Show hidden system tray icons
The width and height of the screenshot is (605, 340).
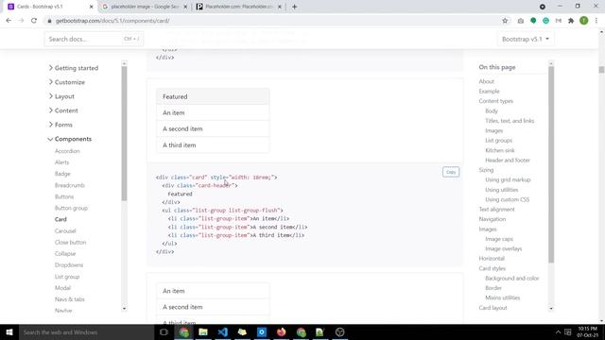pos(558,331)
